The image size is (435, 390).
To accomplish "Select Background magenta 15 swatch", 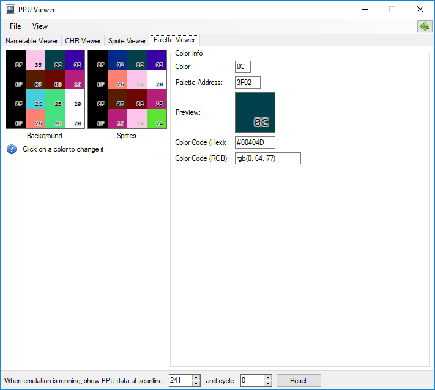I will coord(75,79).
